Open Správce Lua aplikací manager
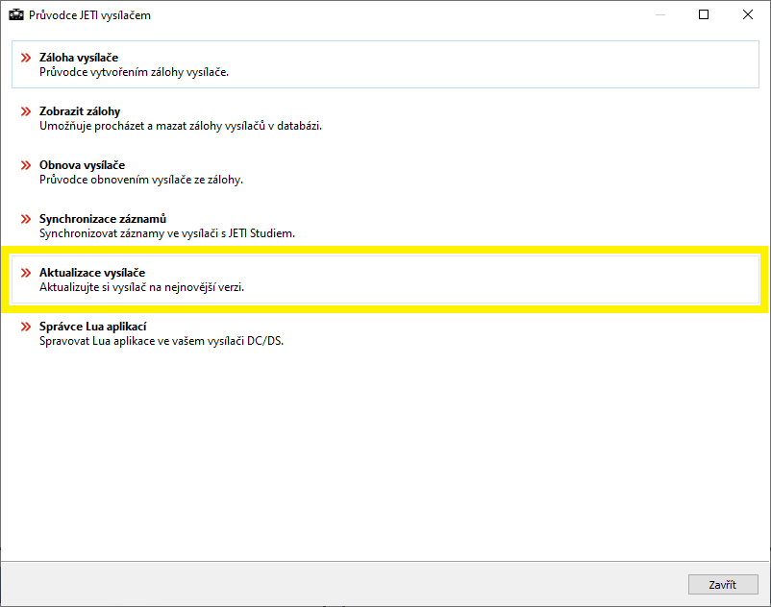The height and width of the screenshot is (607, 771). point(385,333)
